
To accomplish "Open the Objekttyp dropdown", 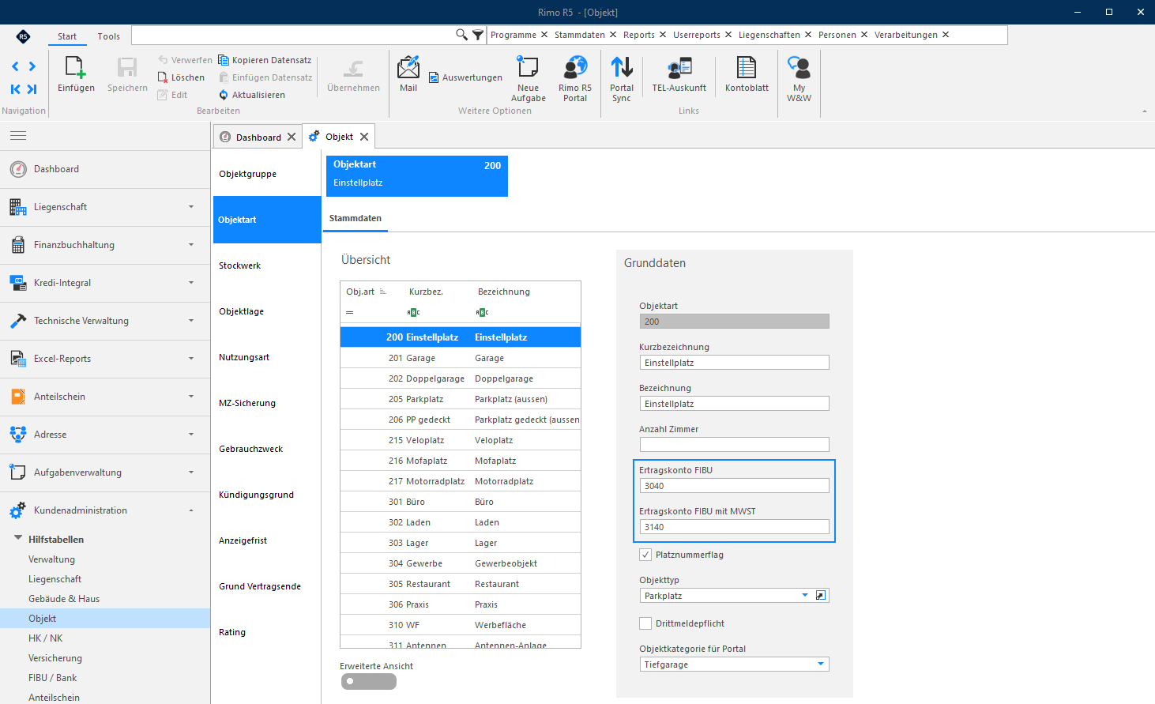I will [805, 596].
